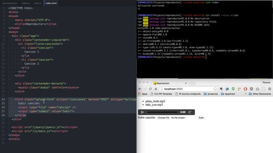Viewport: 273px width, 153px height.
Task: Open the canciones.json editor tab
Action: 9,3
